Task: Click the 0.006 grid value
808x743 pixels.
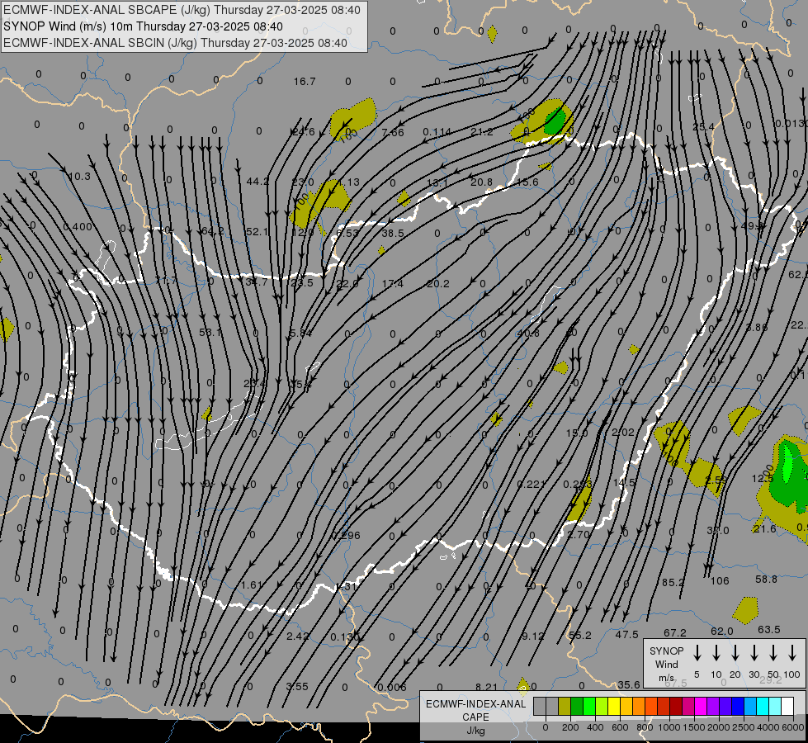Action: (392, 688)
